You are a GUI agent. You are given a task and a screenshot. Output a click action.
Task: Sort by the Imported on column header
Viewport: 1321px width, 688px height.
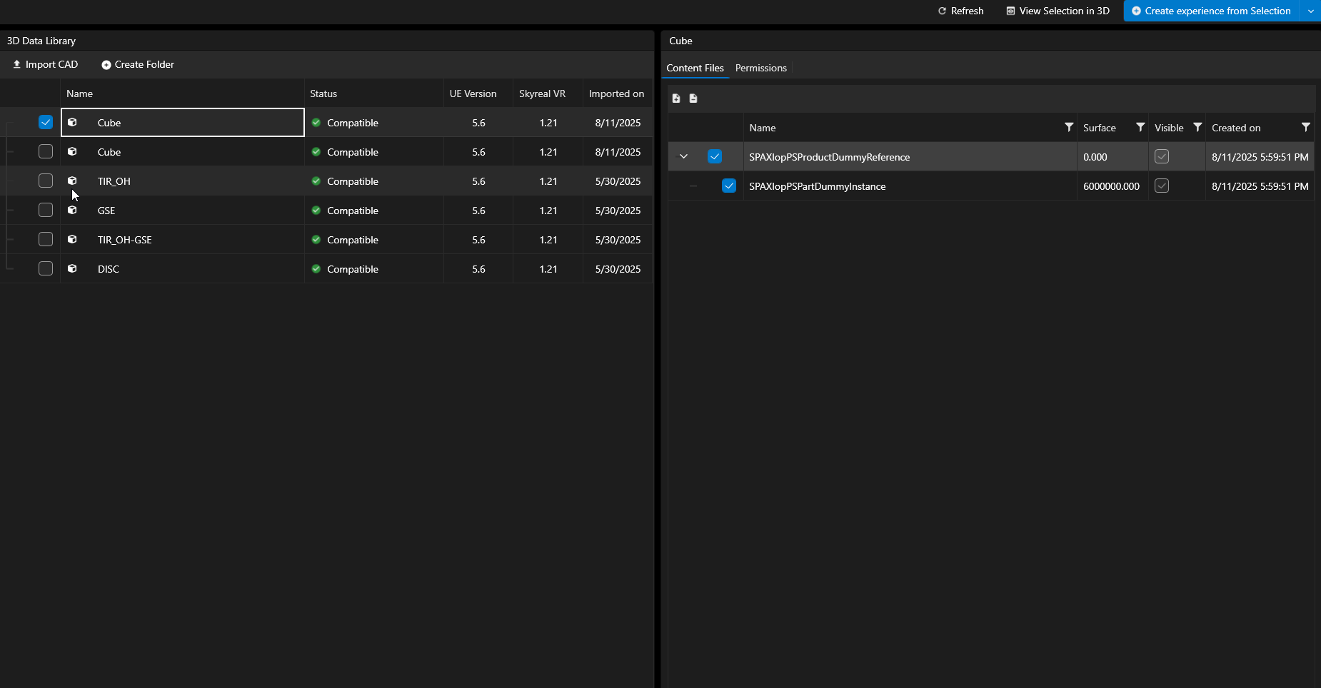pyautogui.click(x=616, y=93)
